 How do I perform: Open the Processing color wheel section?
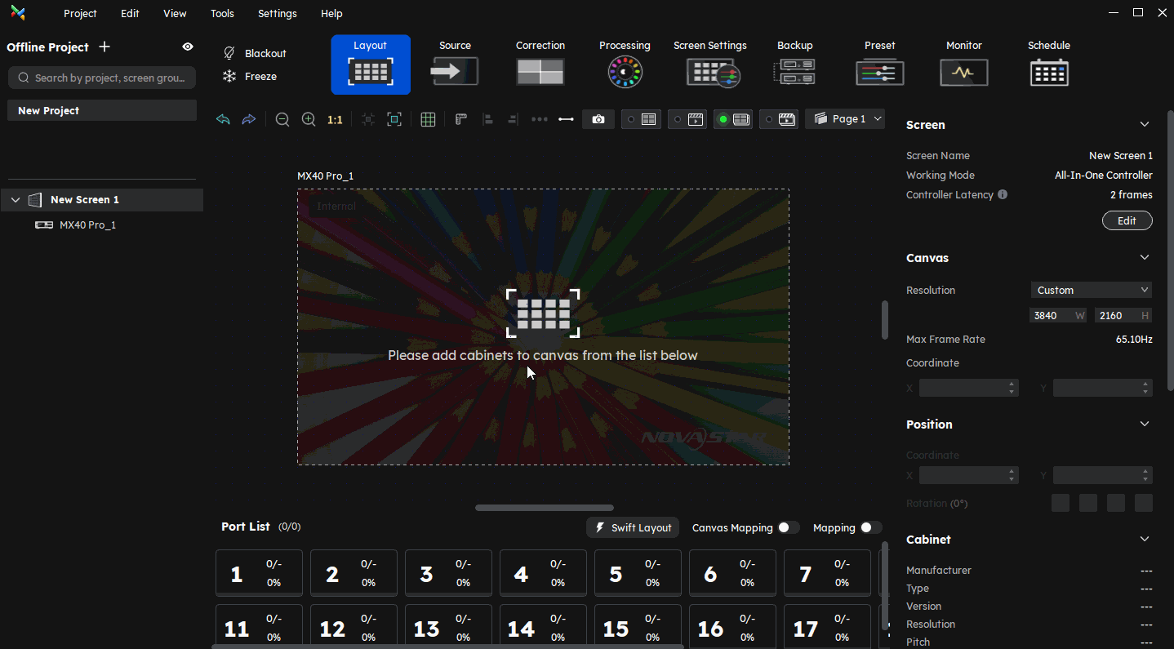tap(625, 65)
